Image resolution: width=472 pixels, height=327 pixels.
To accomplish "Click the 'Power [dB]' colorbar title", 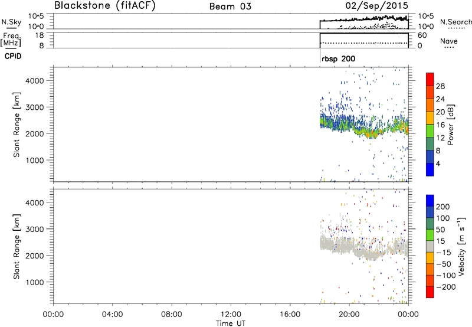I will coord(450,125).
